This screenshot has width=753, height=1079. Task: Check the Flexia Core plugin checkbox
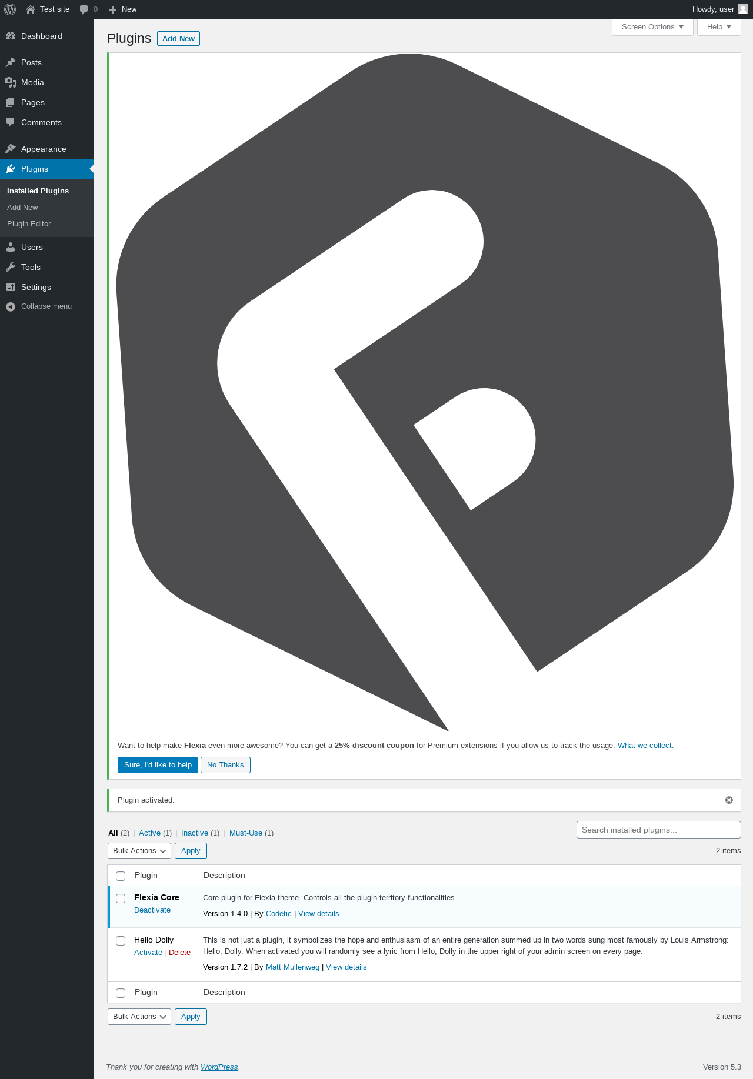[x=121, y=898]
